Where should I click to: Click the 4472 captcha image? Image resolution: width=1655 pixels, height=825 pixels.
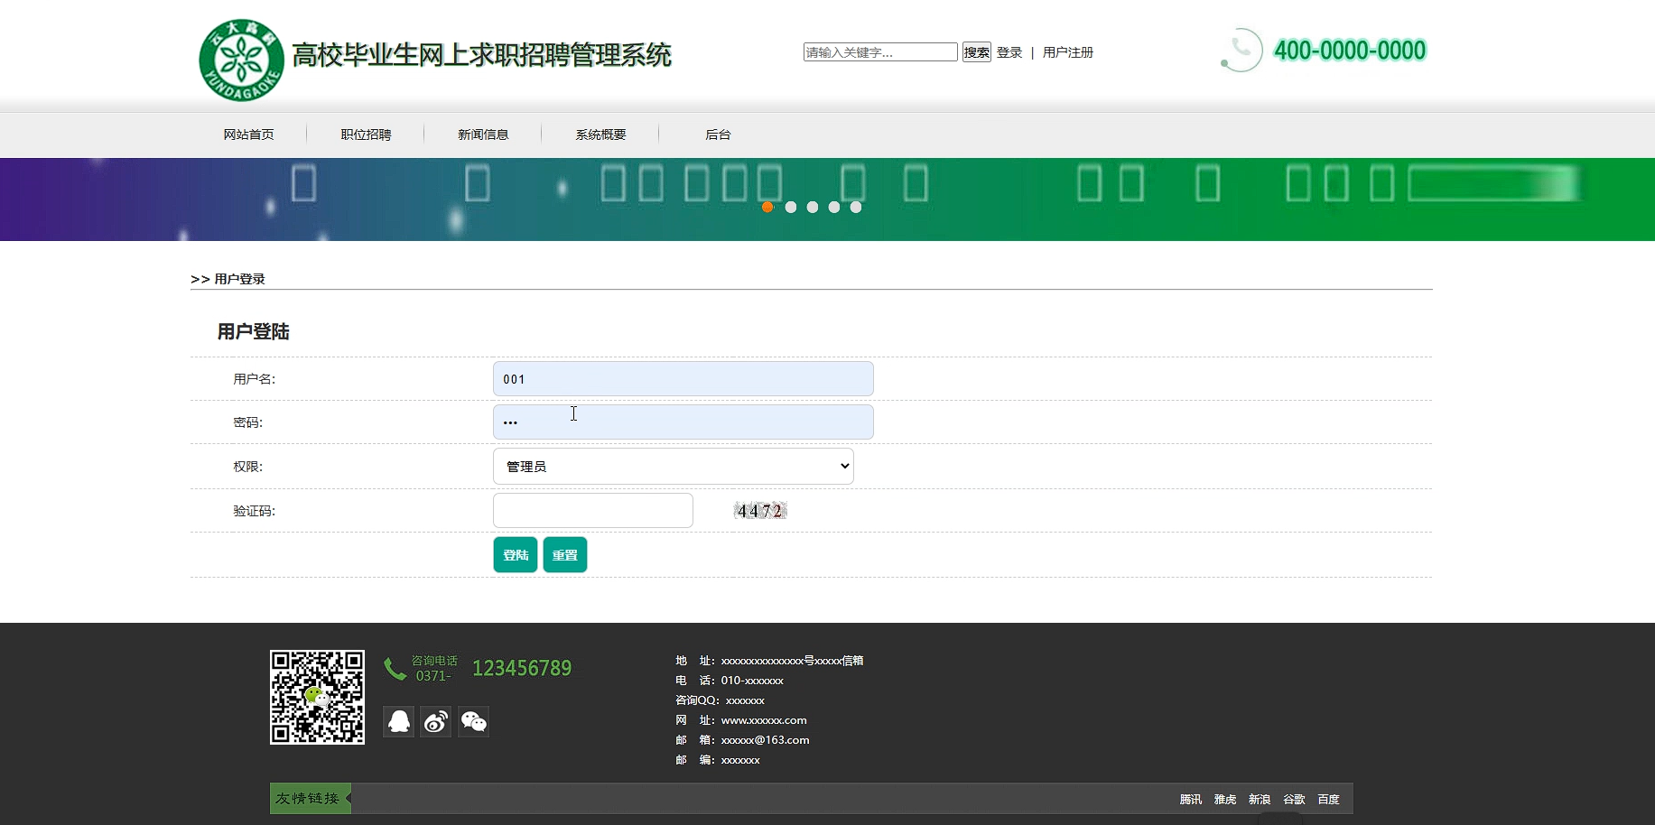click(759, 510)
